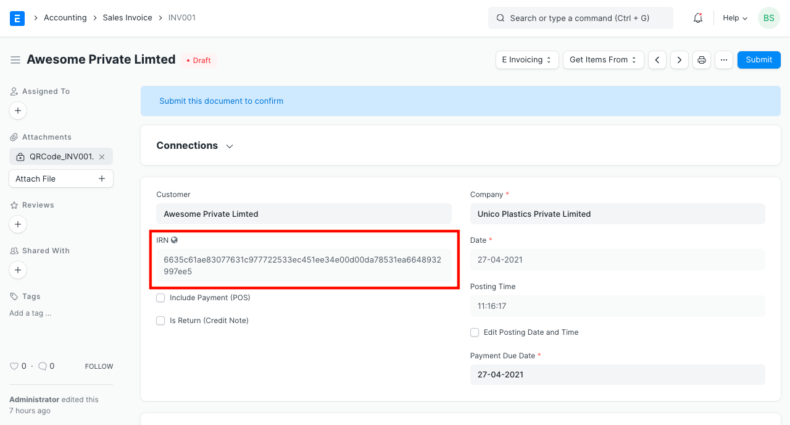Go to previous document arrow
Screen dimensions: 790x425
(x=657, y=60)
